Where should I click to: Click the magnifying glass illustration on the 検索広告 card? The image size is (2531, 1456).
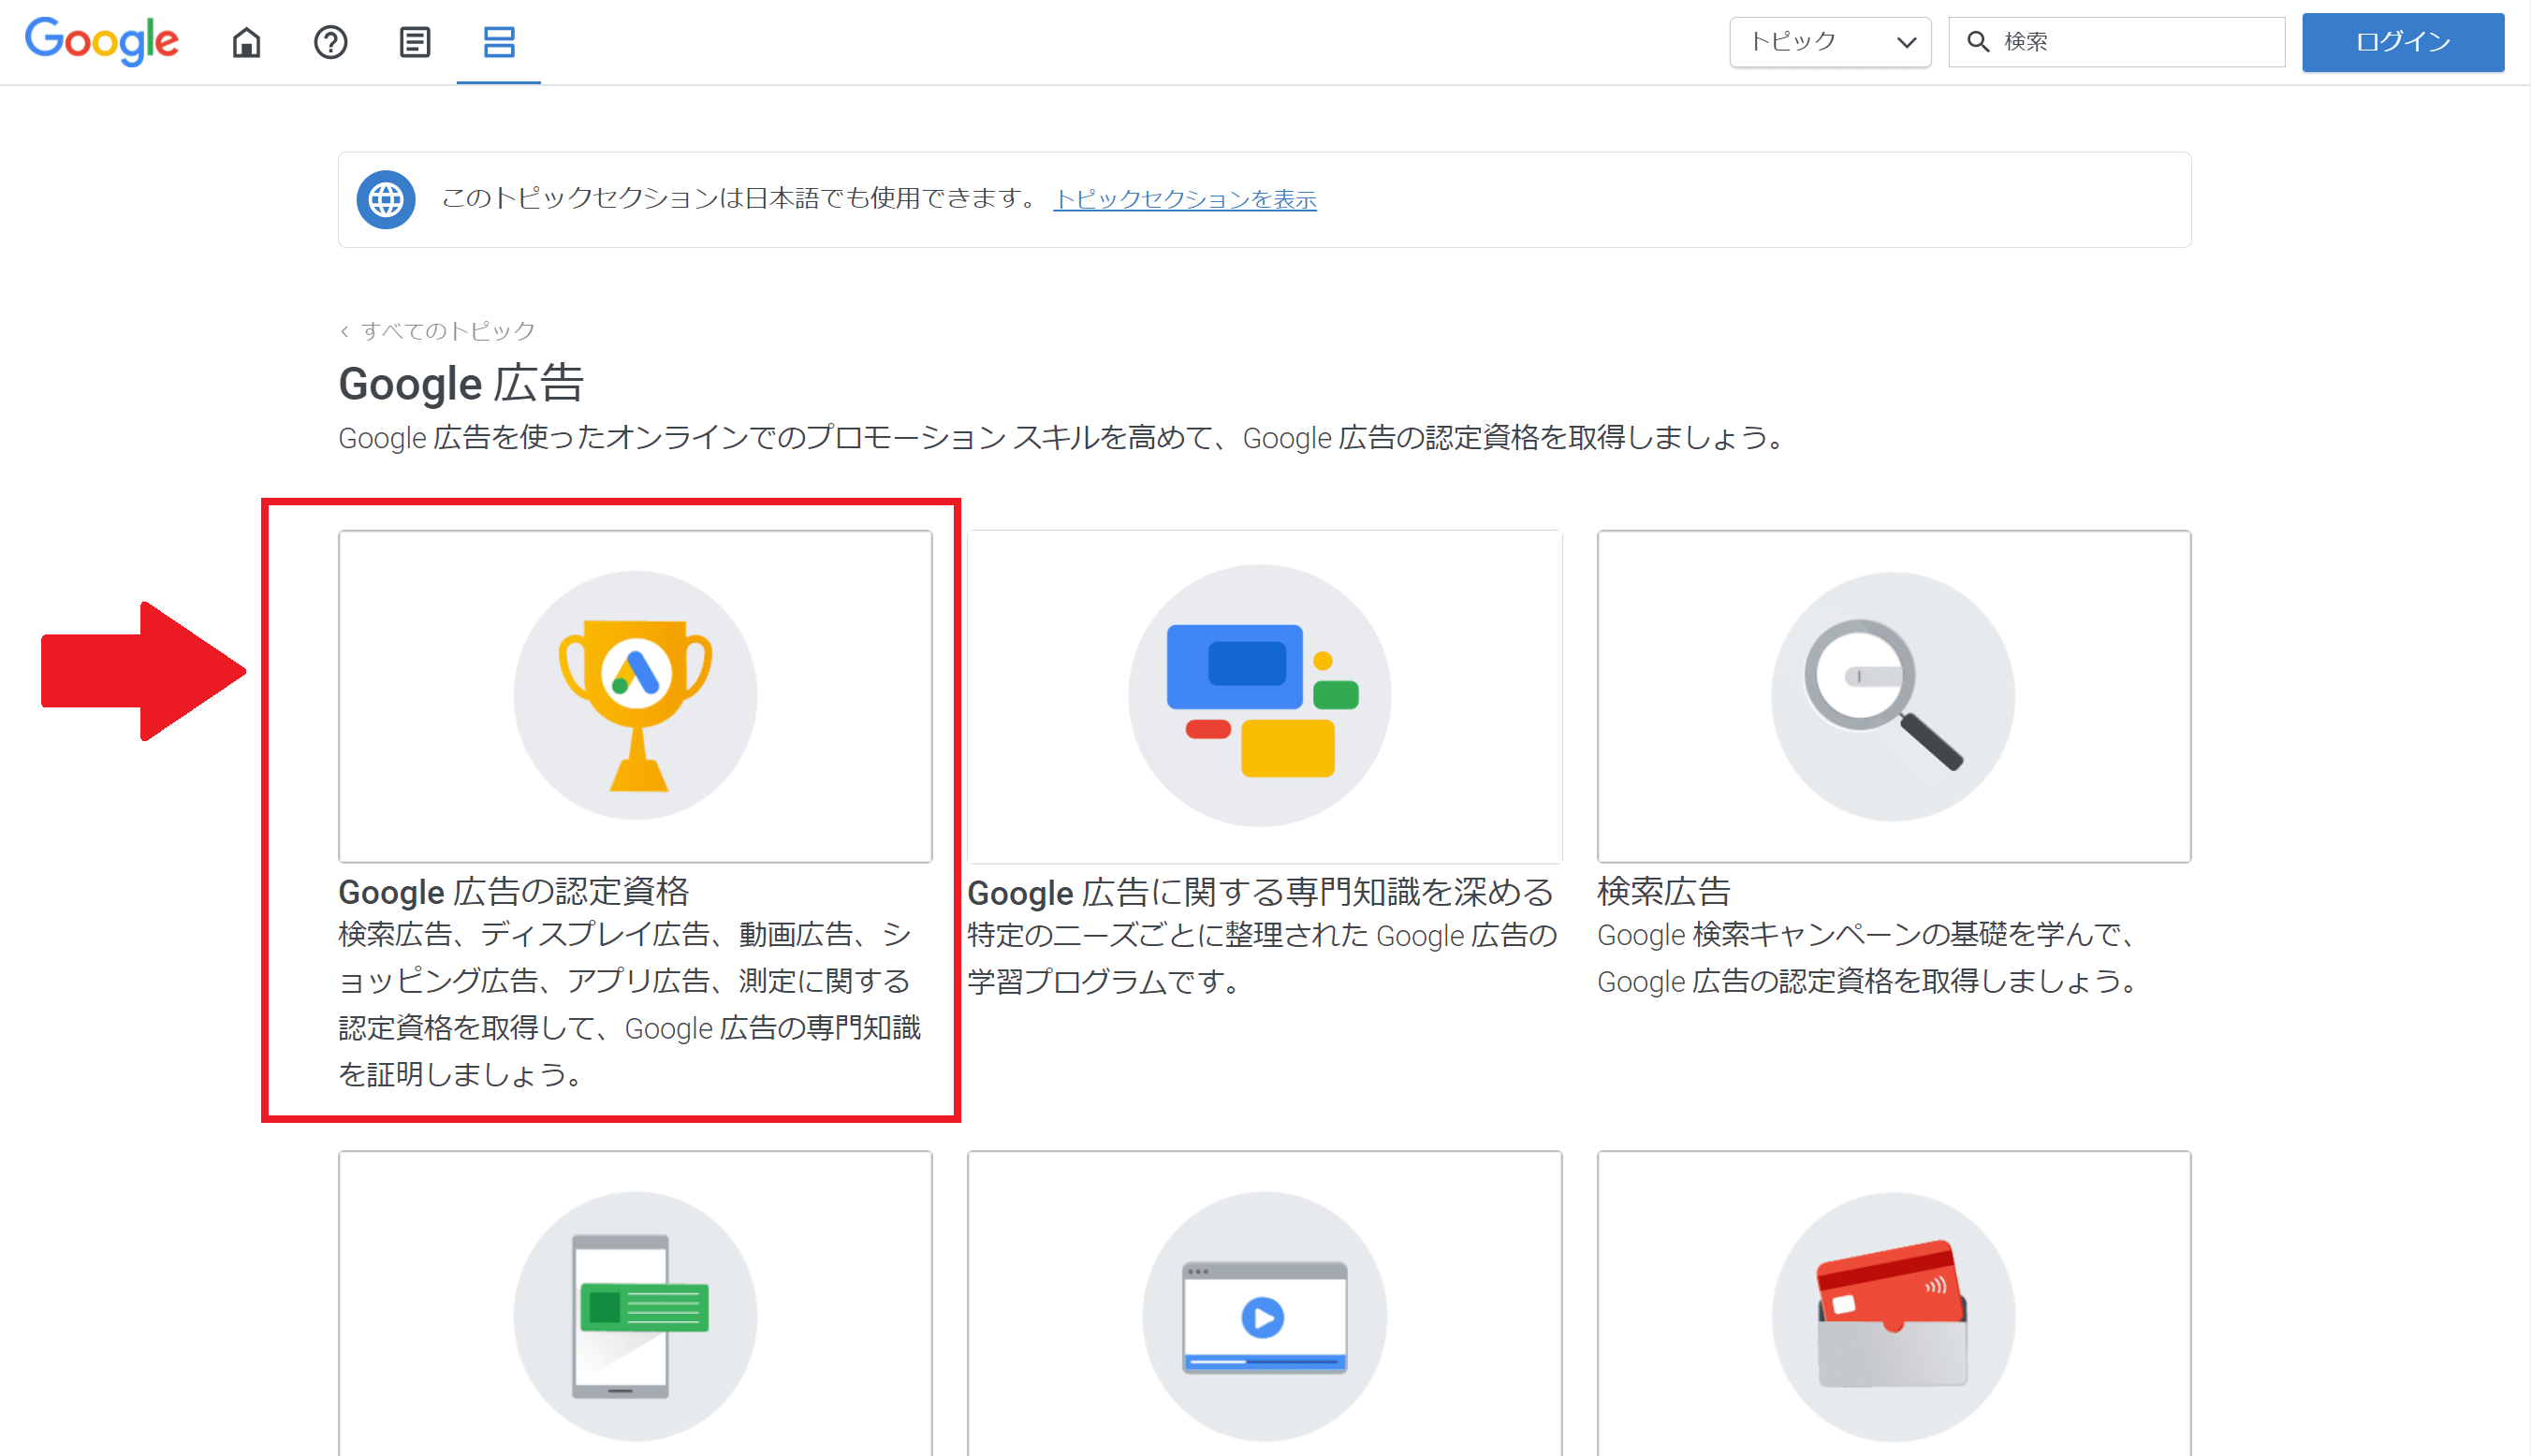pos(1893,695)
